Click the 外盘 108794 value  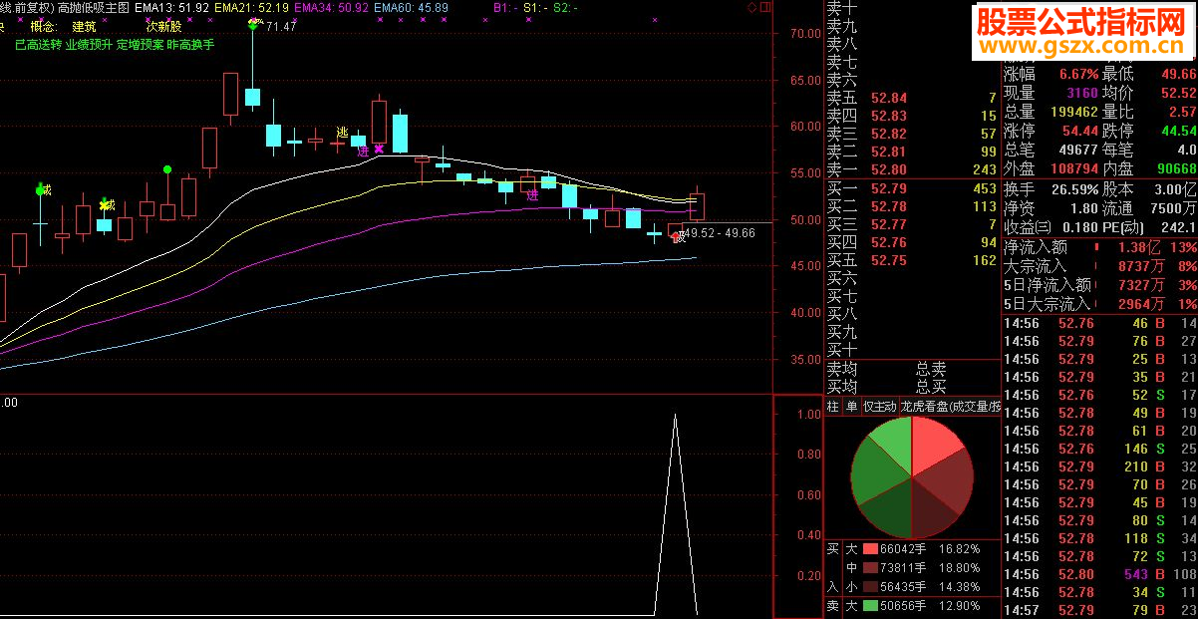tap(1074, 168)
